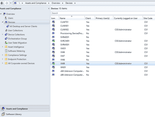Collapse the navigation pane with the chevron

point(49,9)
